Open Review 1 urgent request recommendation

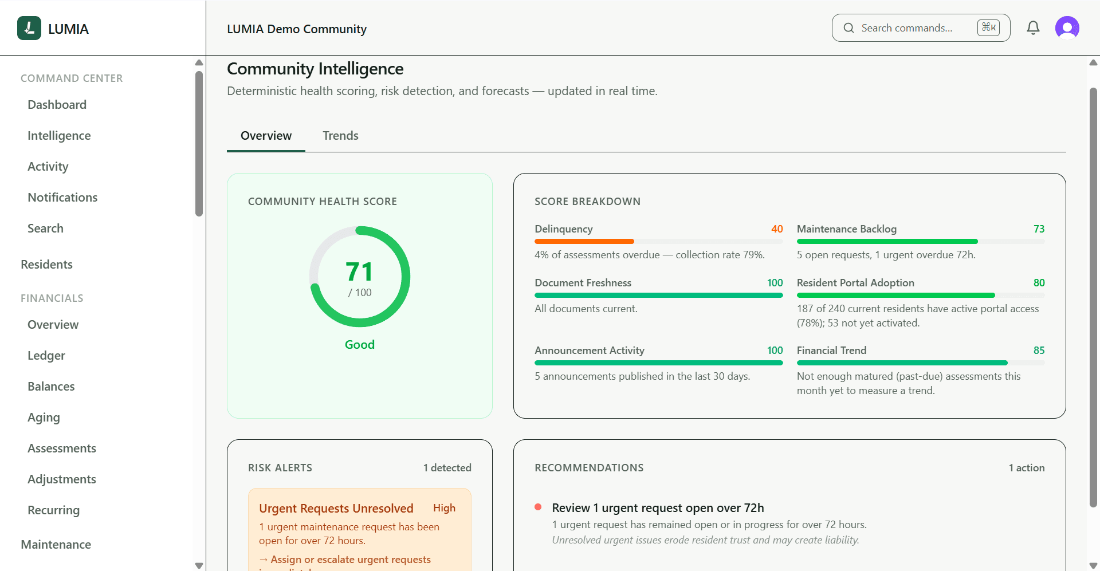(658, 508)
